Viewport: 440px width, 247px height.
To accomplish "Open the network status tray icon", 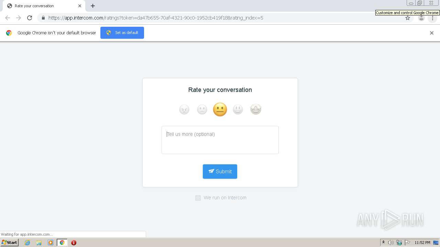I will click(399, 243).
